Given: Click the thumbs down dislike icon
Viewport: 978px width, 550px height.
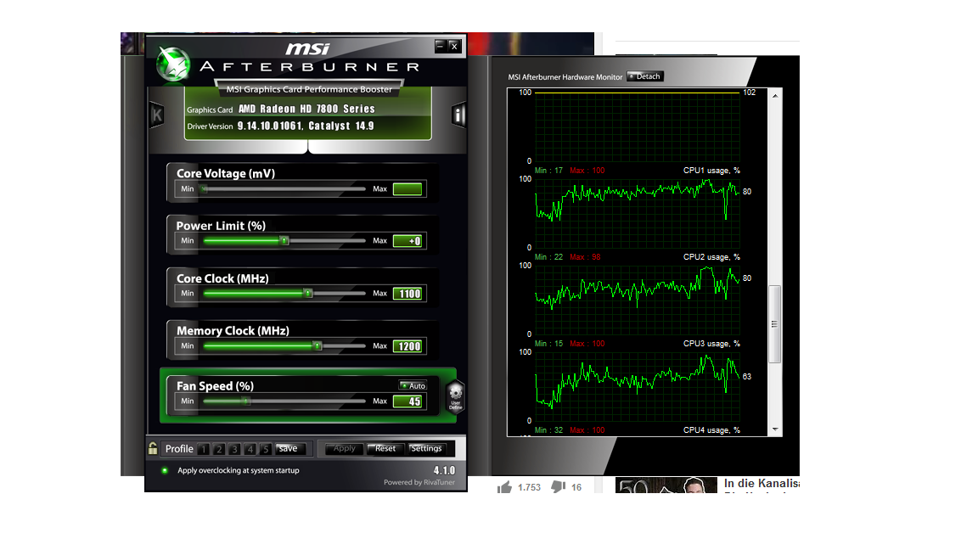Looking at the screenshot, I should (x=559, y=486).
